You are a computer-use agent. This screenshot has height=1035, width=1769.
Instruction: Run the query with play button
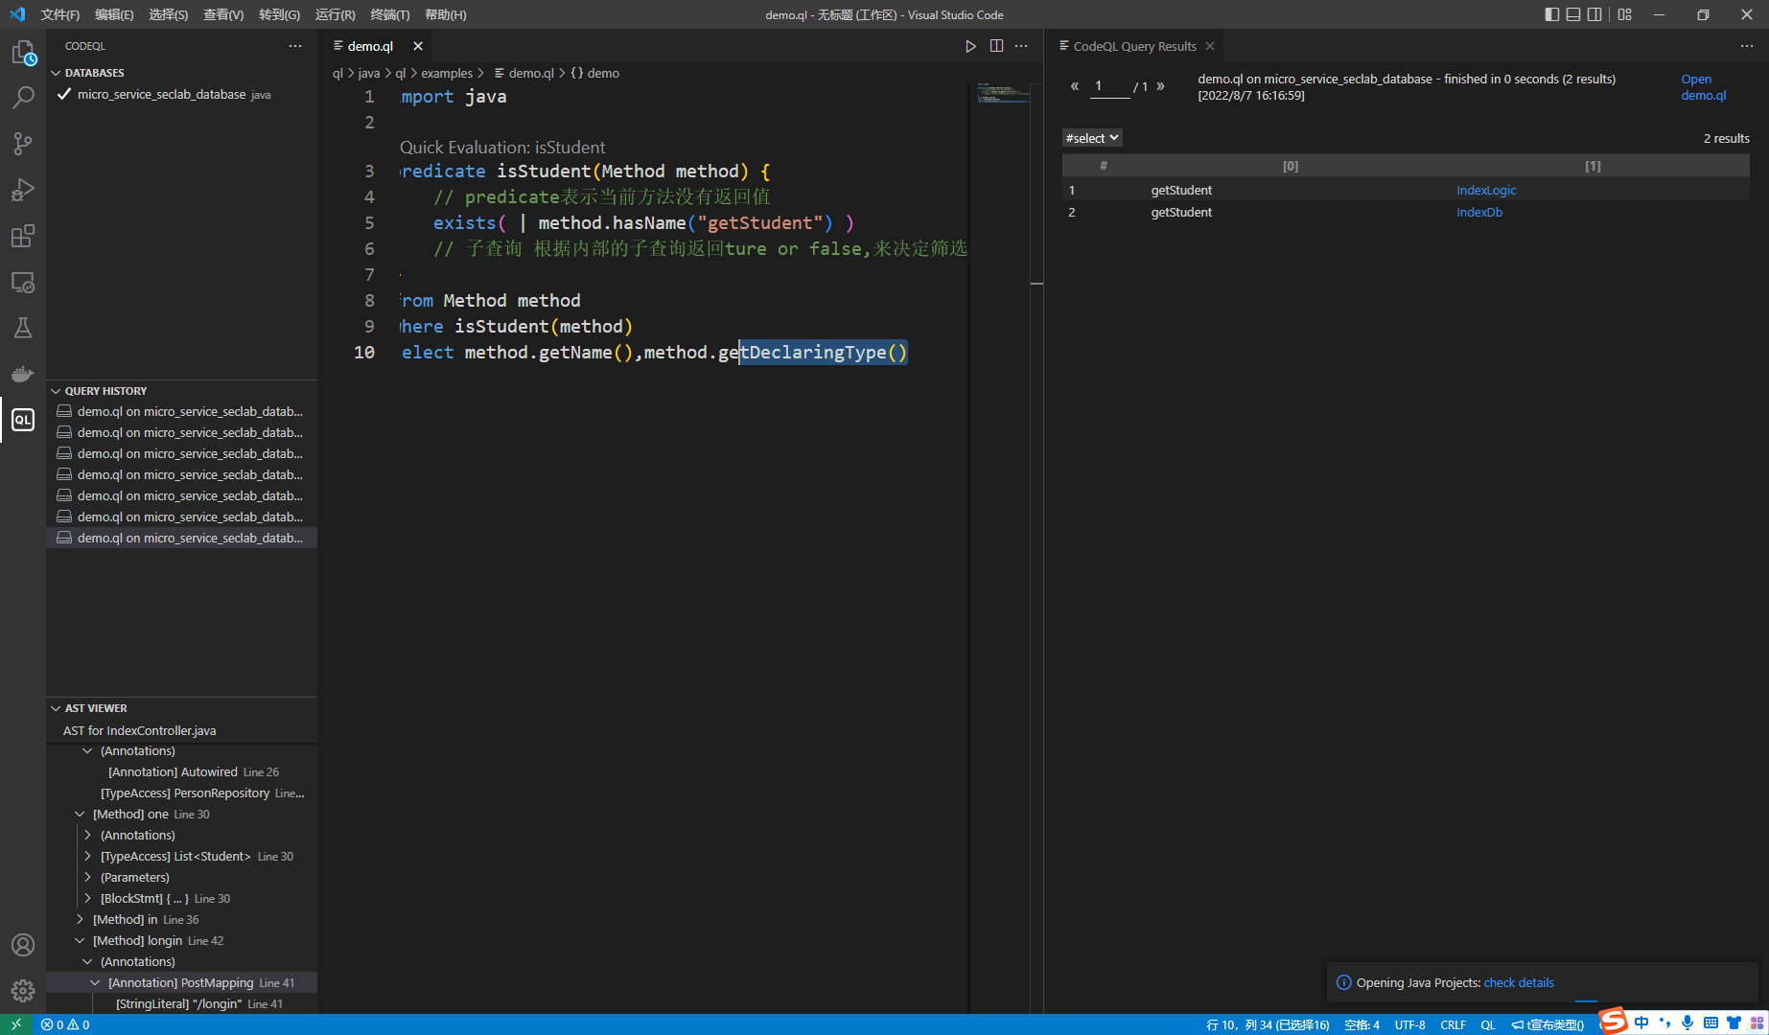(970, 46)
